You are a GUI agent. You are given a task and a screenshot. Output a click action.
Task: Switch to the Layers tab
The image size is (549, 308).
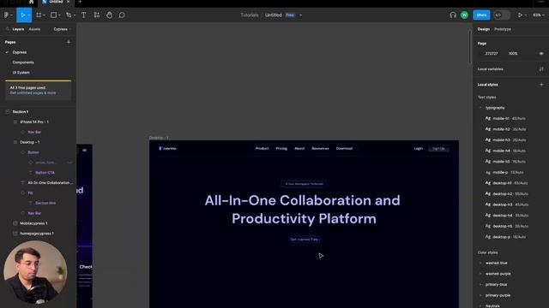coord(18,29)
